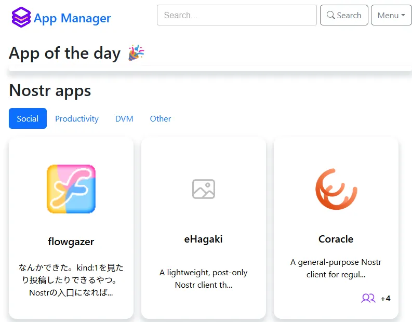Click the eHagaki placeholder image icon
412x322 pixels.
coord(204,189)
